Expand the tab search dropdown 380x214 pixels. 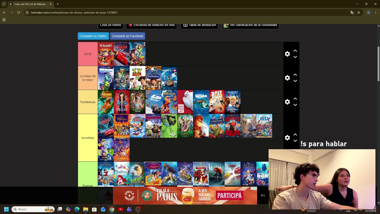(4, 4)
